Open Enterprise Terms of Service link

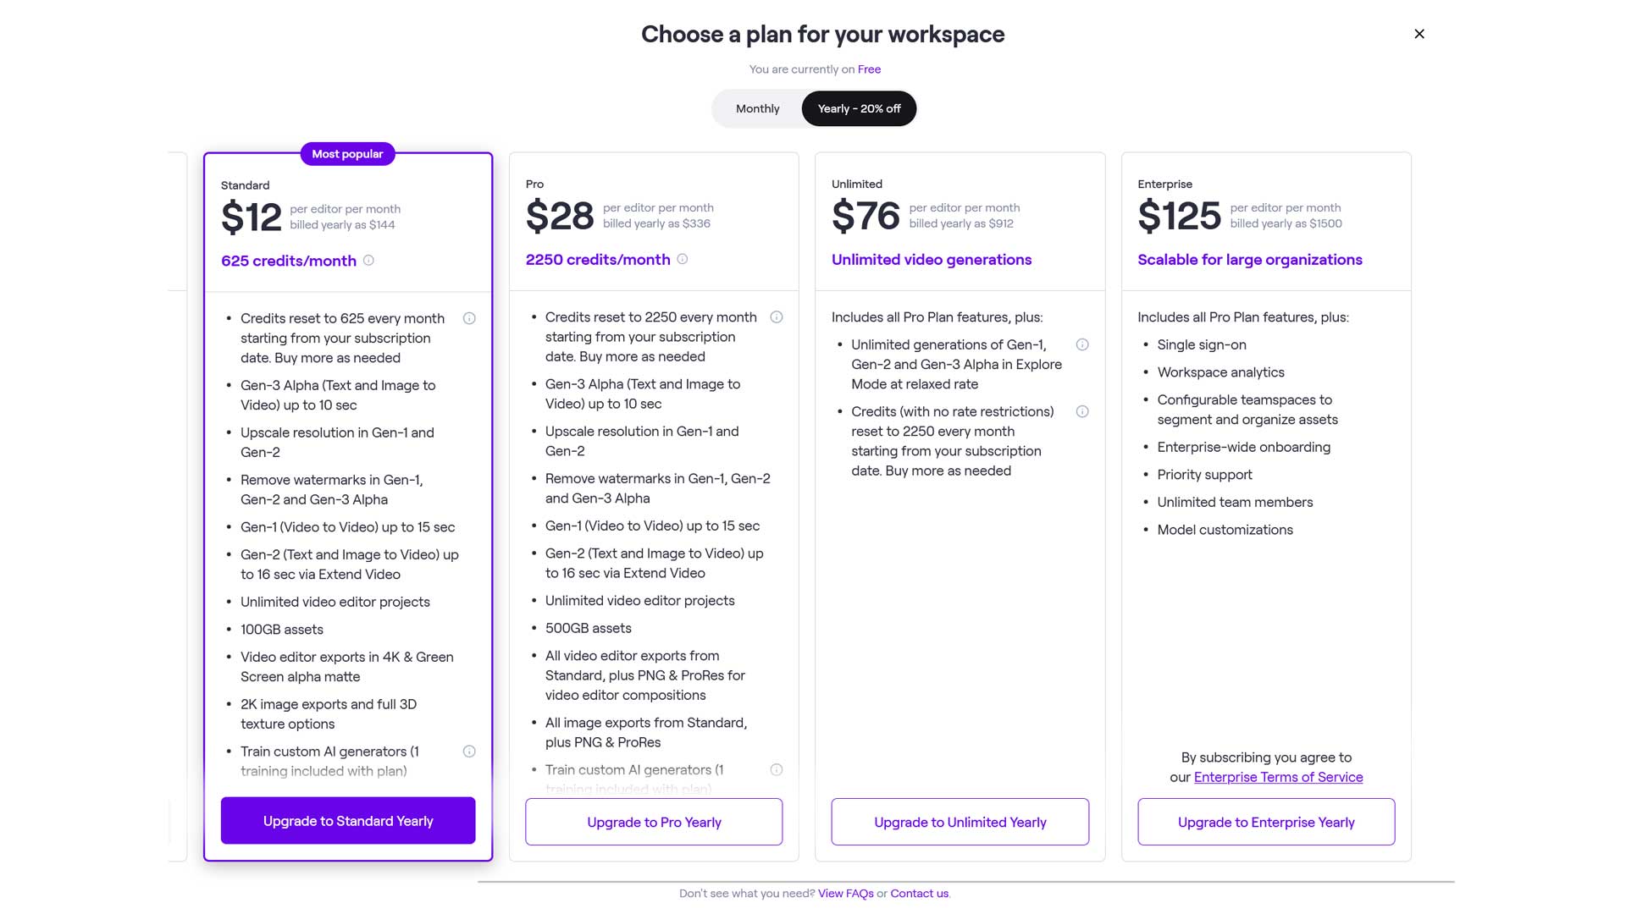click(x=1278, y=778)
